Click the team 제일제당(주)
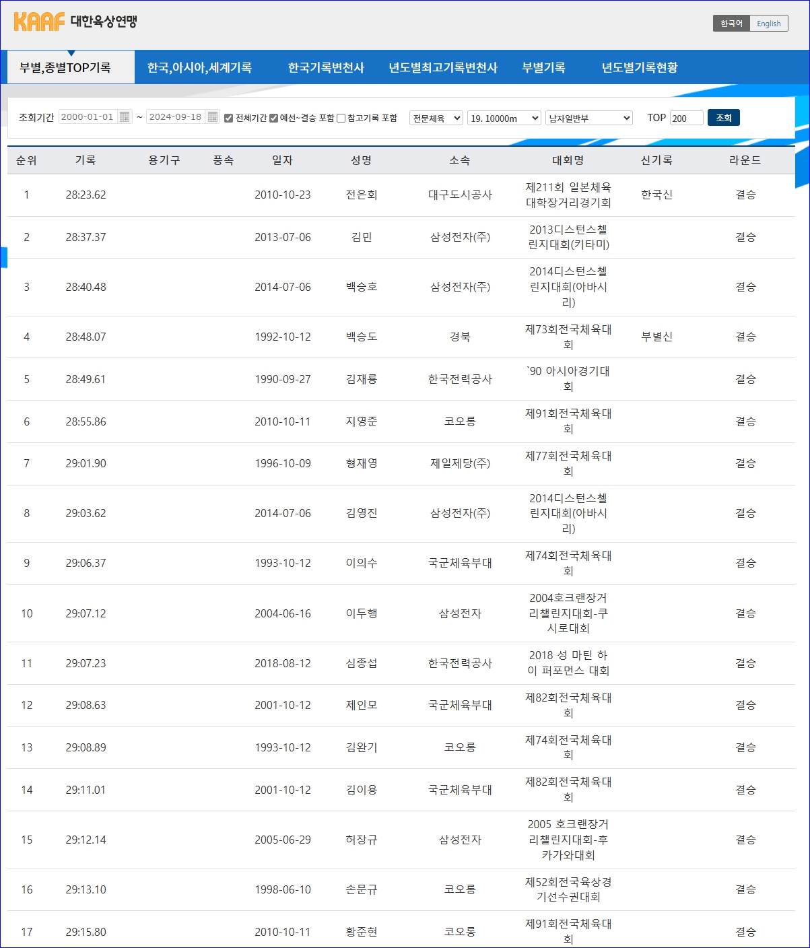The height and width of the screenshot is (948, 810). click(460, 464)
